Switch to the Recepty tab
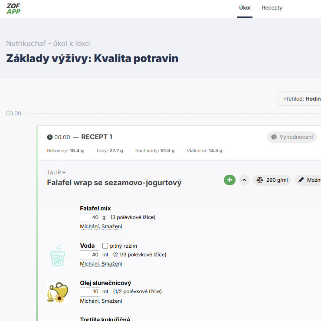 pyautogui.click(x=272, y=8)
